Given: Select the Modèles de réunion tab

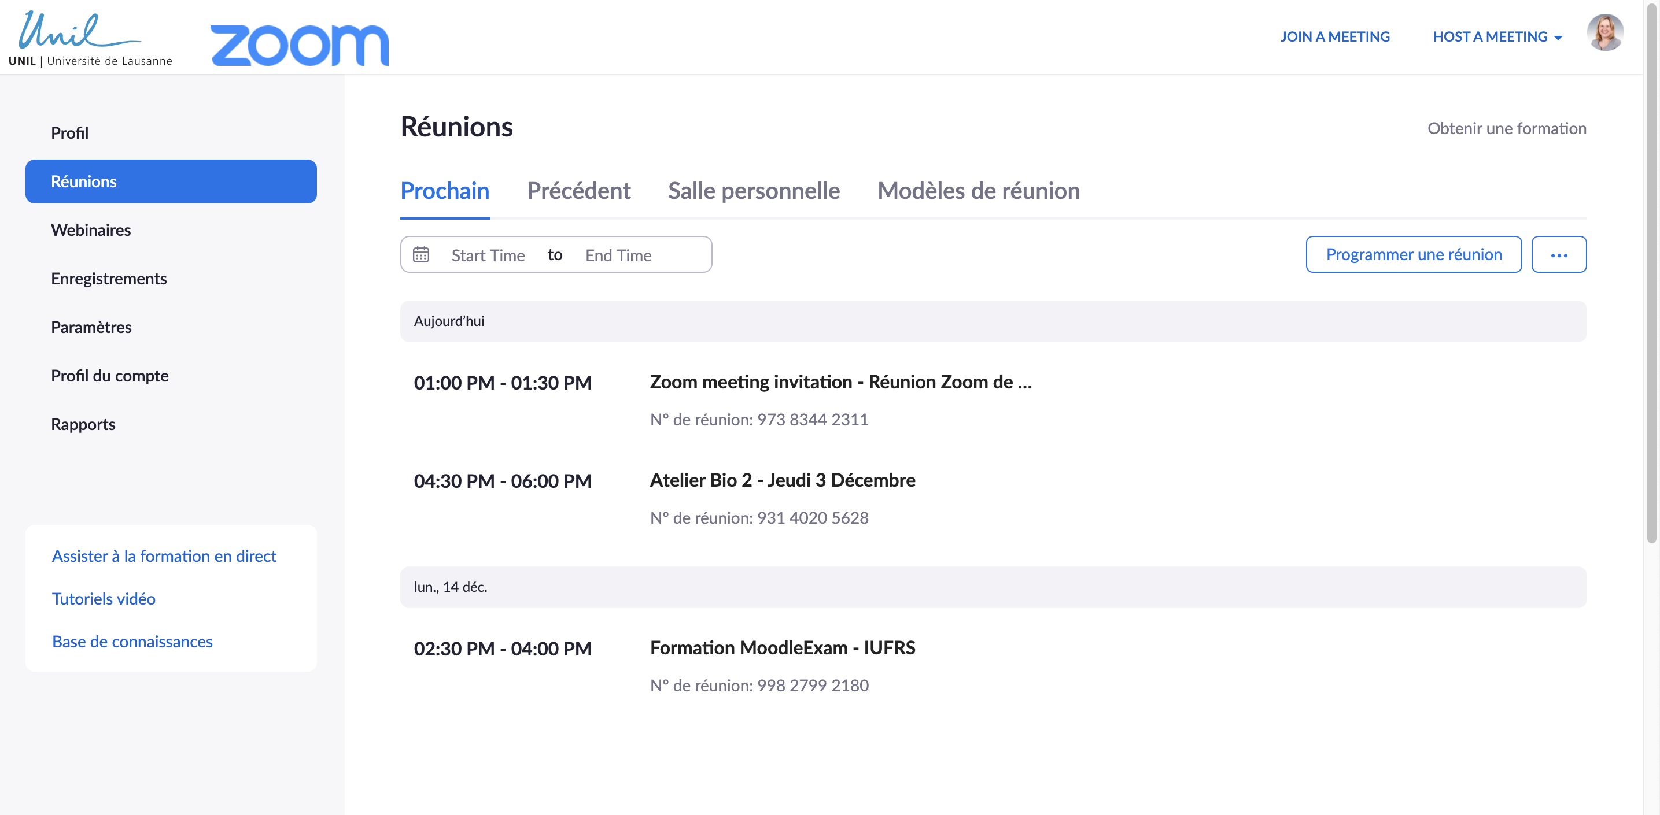Looking at the screenshot, I should (x=977, y=191).
